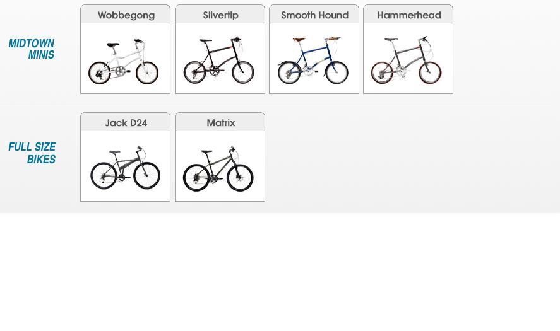Viewport: 560px width, 331px height.
Task: Click the Hammerhead bike with red tires
Action: [407, 61]
